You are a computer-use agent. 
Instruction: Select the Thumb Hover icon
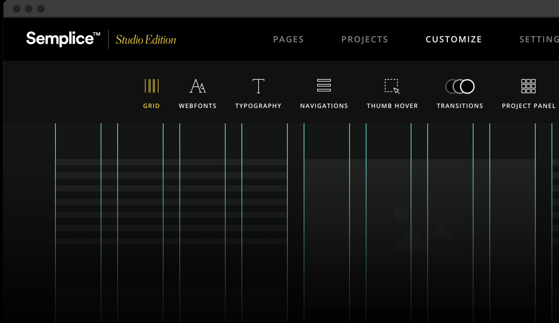[x=392, y=86]
